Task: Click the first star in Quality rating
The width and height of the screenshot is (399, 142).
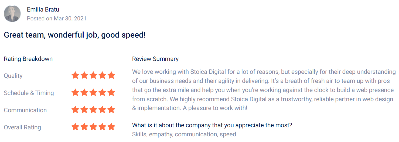Action: [x=75, y=75]
